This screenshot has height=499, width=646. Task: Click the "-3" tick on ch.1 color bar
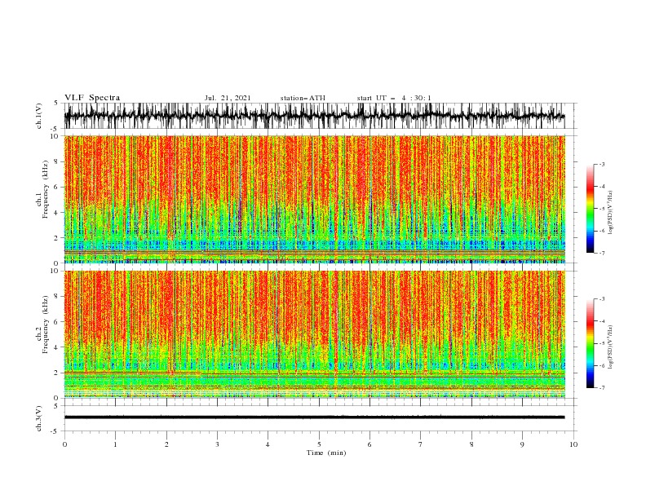click(x=601, y=164)
